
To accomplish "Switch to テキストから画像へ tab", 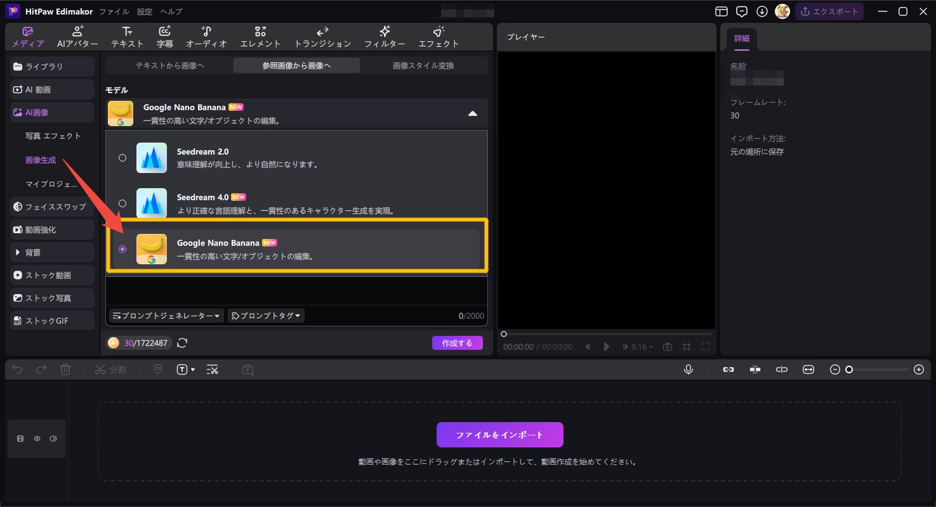I will tap(169, 65).
